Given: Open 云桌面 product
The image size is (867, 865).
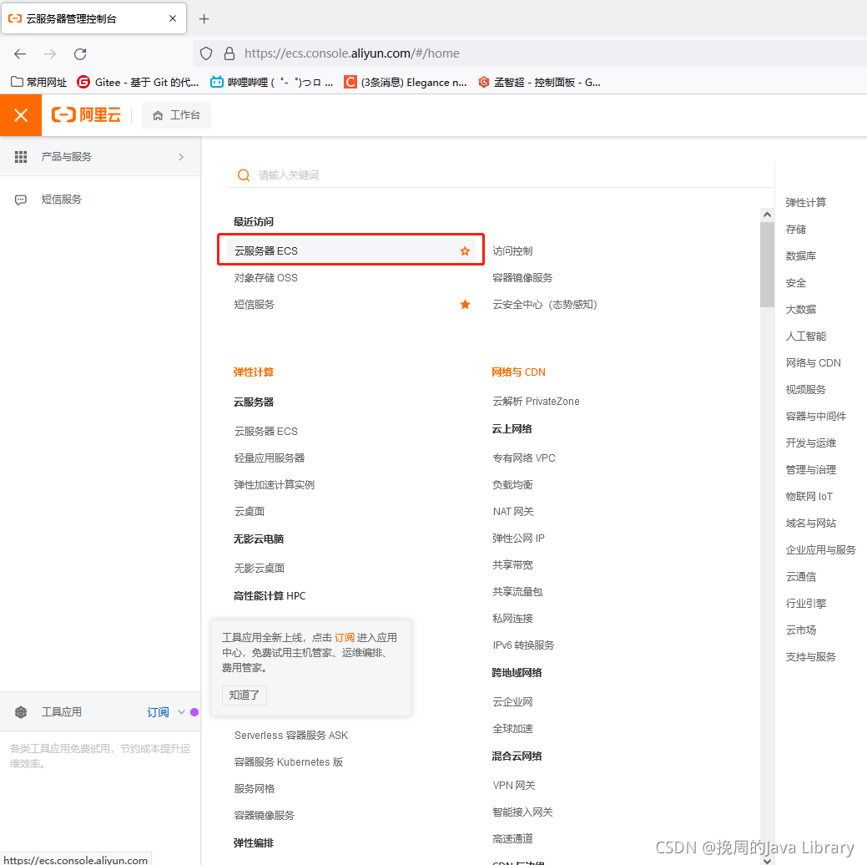Looking at the screenshot, I should pyautogui.click(x=250, y=511).
